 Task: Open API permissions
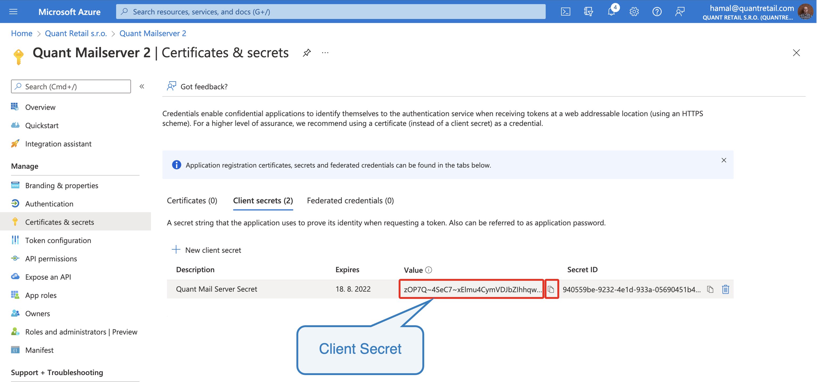(51, 259)
